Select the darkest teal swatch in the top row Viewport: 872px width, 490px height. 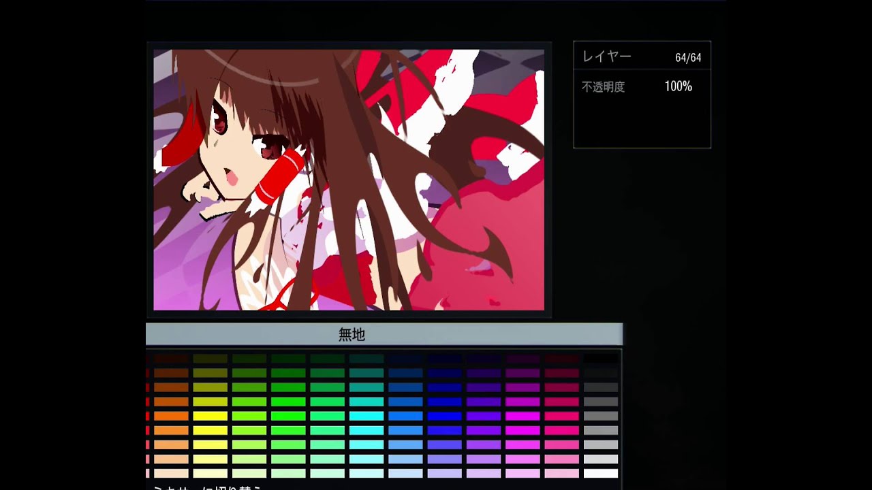coord(367,359)
